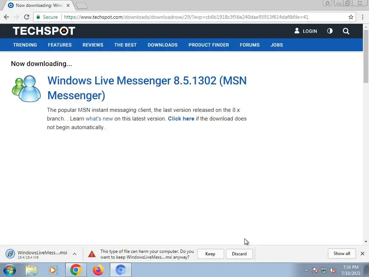Image resolution: width=369 pixels, height=277 pixels.
Task: Open Windows Explorer from the taskbar
Action: [31, 270]
